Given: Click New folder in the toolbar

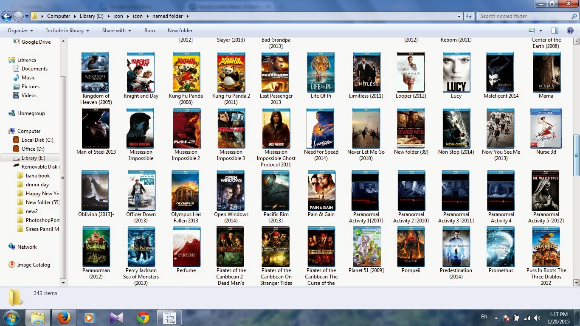Looking at the screenshot, I should [x=180, y=31].
